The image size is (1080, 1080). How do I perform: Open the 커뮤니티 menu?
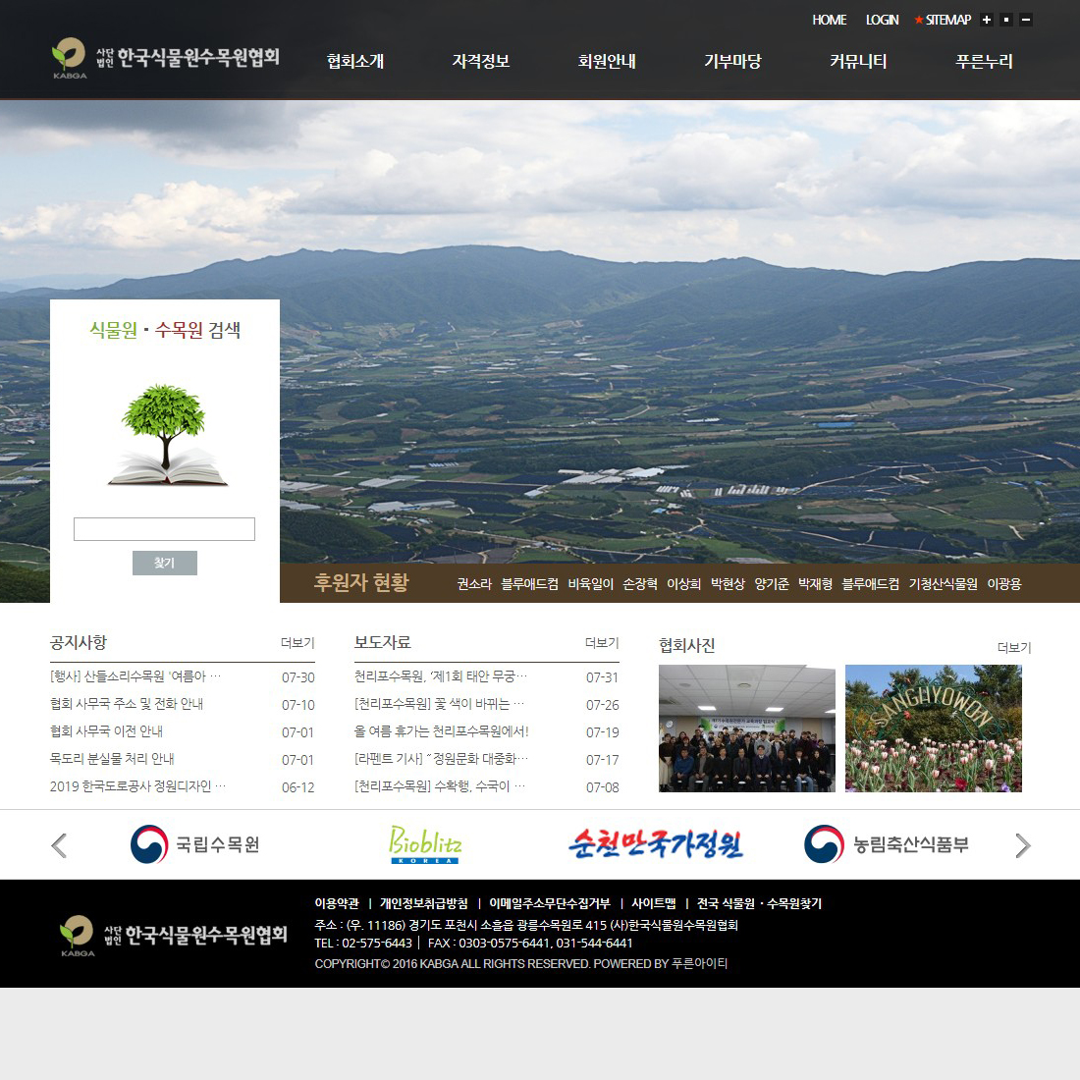858,61
